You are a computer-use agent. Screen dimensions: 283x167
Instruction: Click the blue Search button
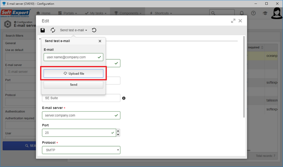[19, 146]
